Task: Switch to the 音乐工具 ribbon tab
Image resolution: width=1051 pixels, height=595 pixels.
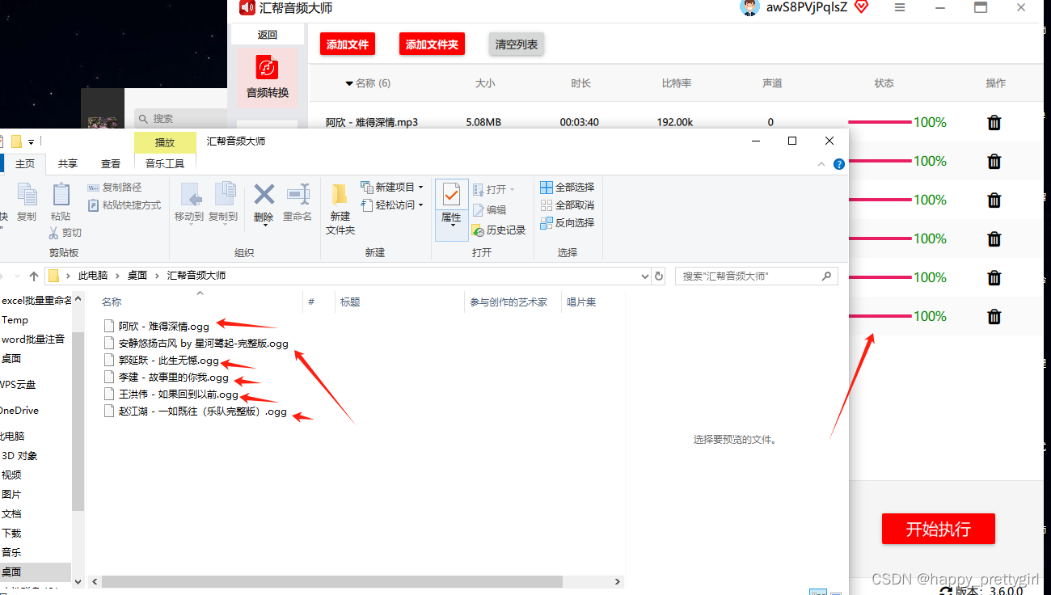Action: (165, 163)
